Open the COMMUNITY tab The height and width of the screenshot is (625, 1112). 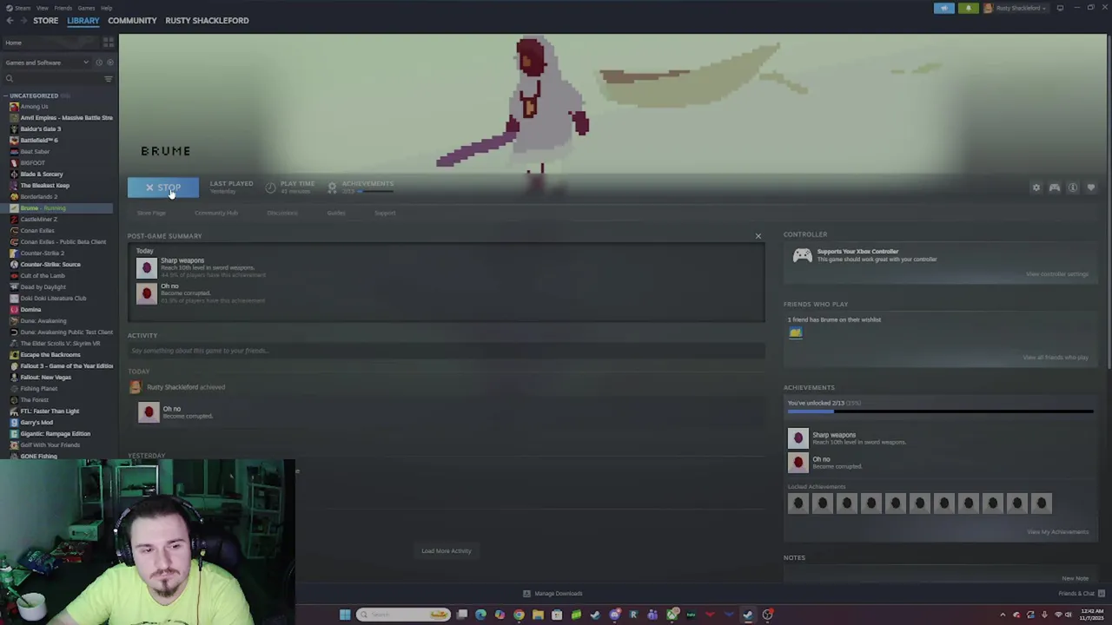132,20
